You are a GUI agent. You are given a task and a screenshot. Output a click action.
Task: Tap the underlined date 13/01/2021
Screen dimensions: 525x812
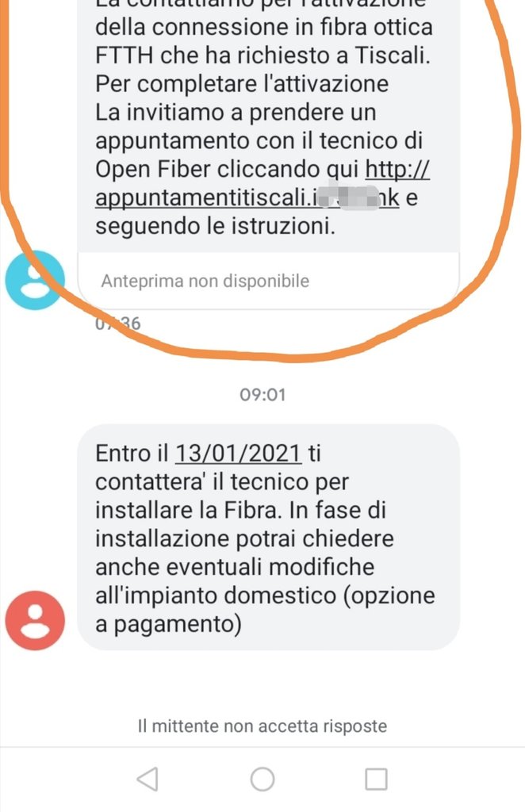click(x=238, y=453)
